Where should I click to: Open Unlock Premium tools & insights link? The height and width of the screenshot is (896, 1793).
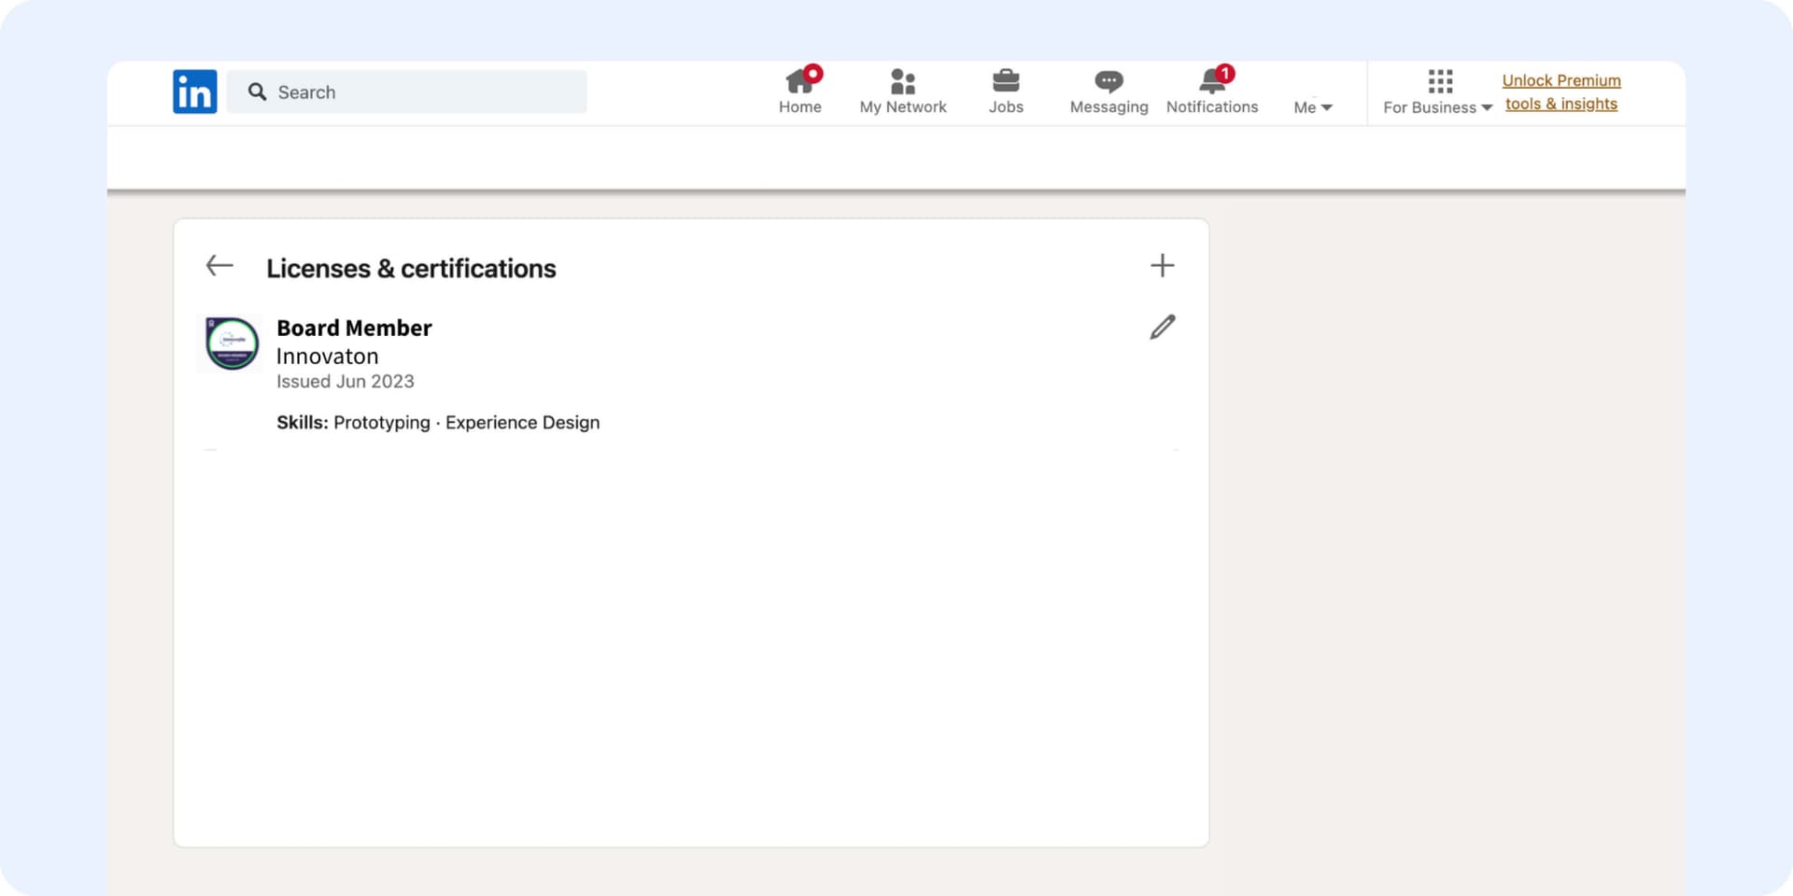pyautogui.click(x=1560, y=92)
